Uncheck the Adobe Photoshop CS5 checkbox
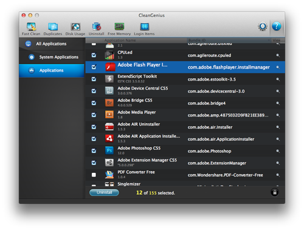This screenshot has width=304, height=230. point(94,151)
